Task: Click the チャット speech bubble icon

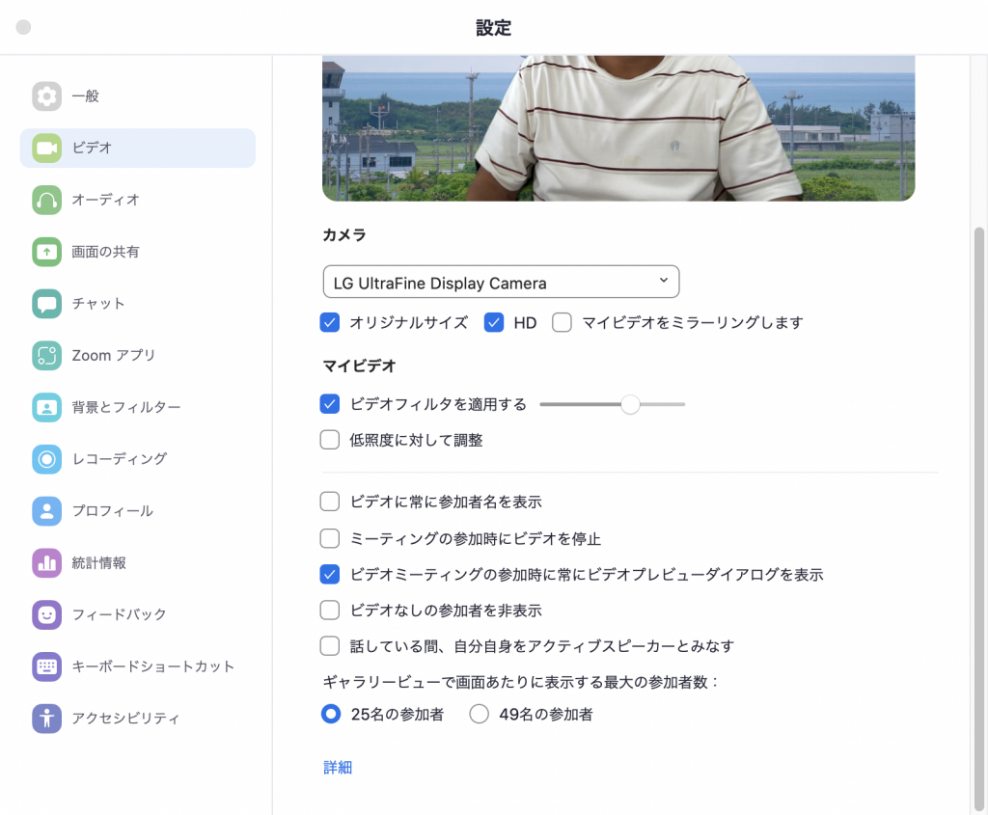Action: (x=46, y=304)
